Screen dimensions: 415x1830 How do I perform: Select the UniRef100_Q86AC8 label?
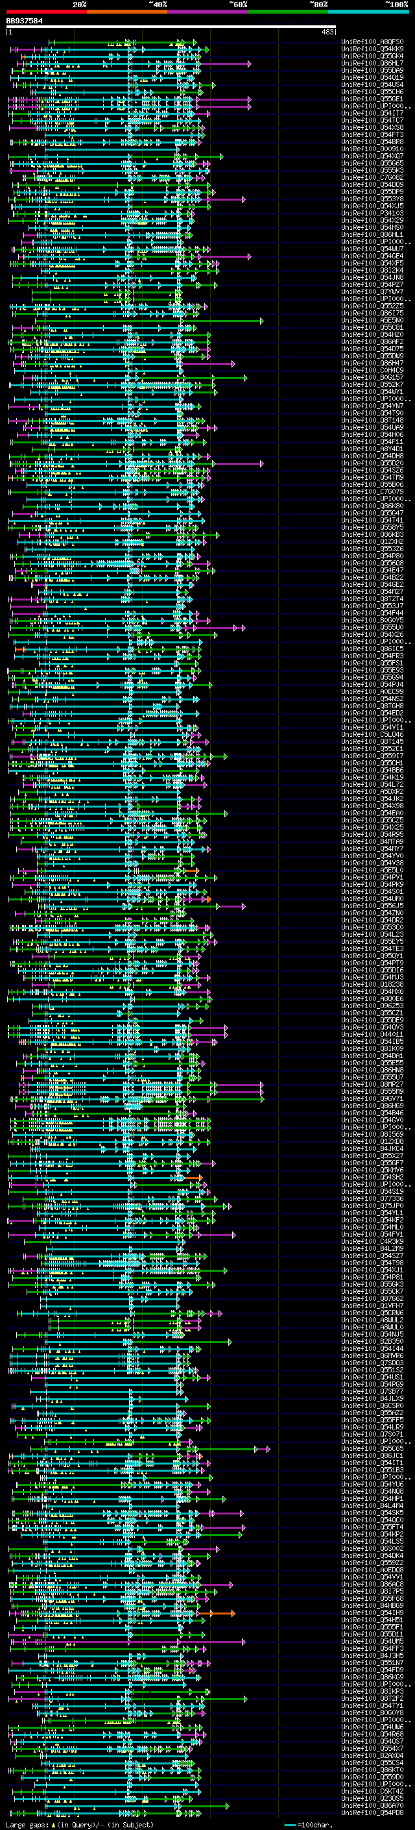tap(372, 1584)
